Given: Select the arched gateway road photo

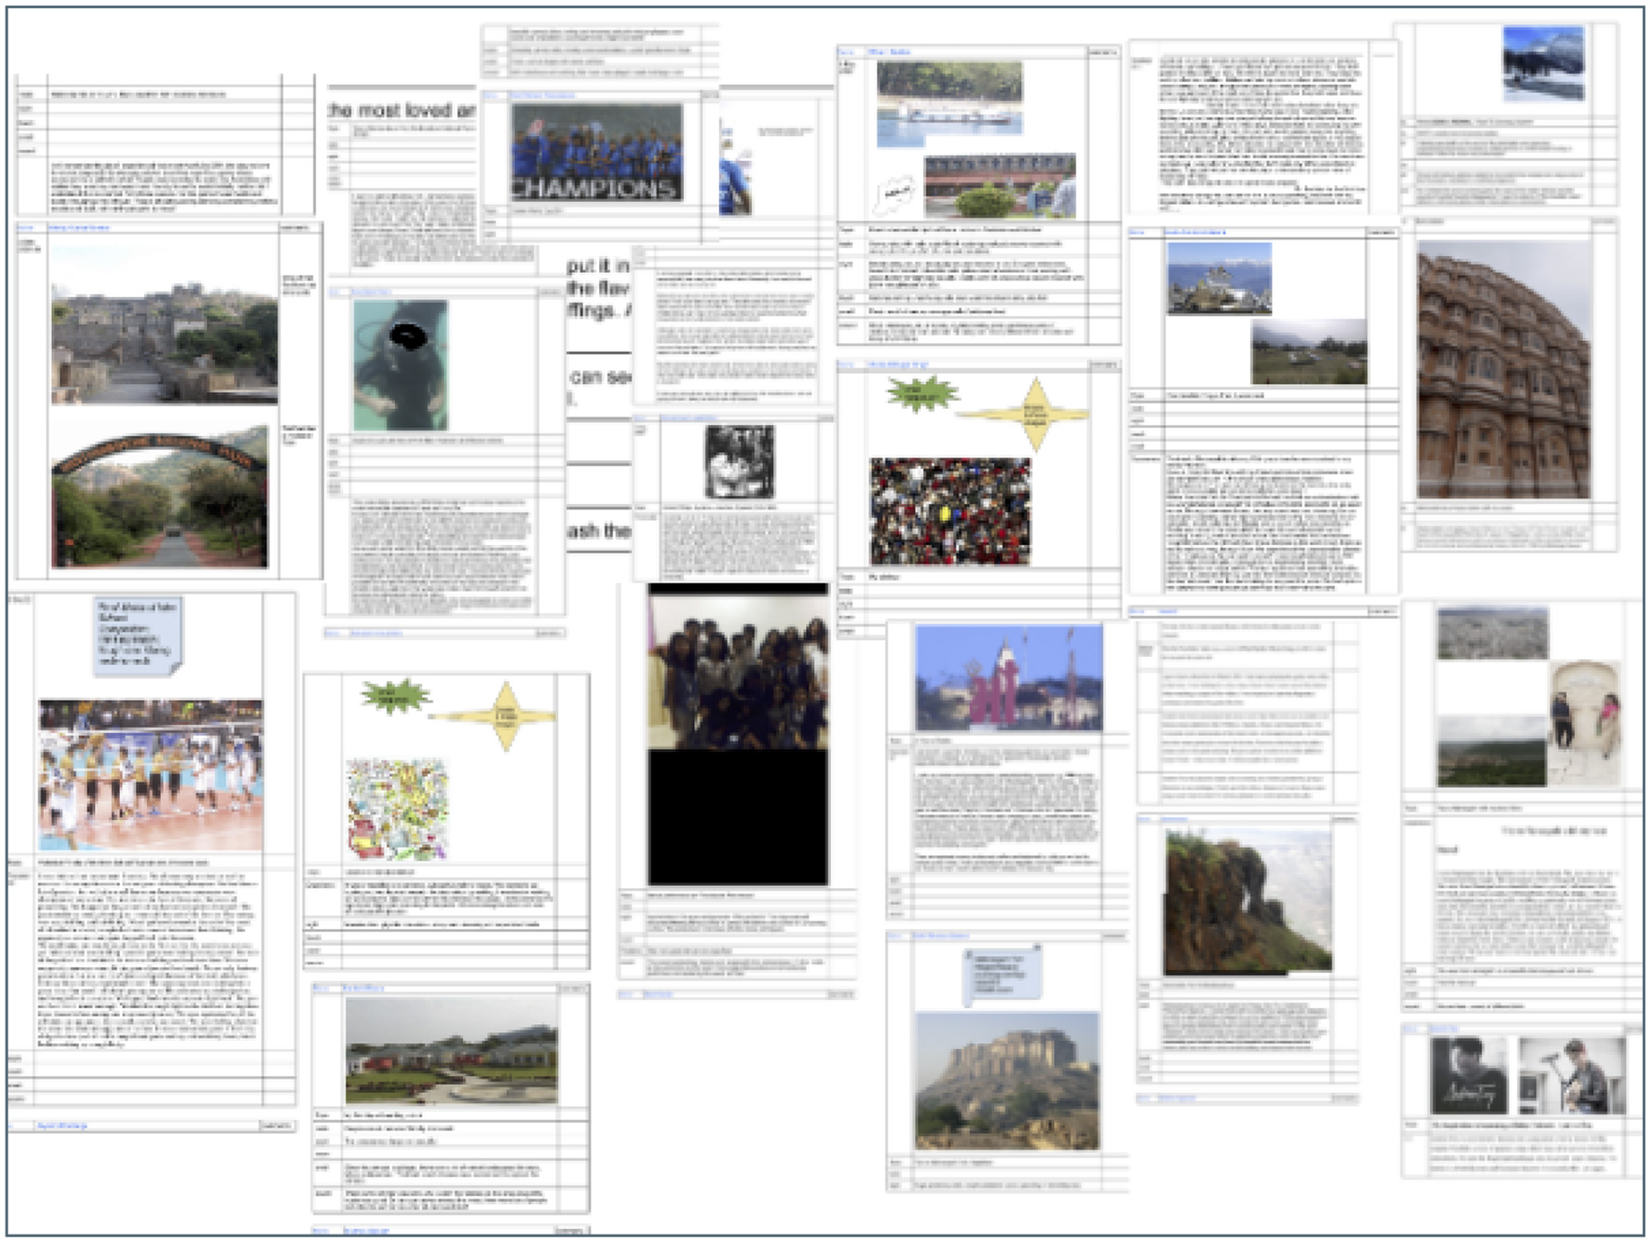Looking at the screenshot, I should click(x=159, y=498).
